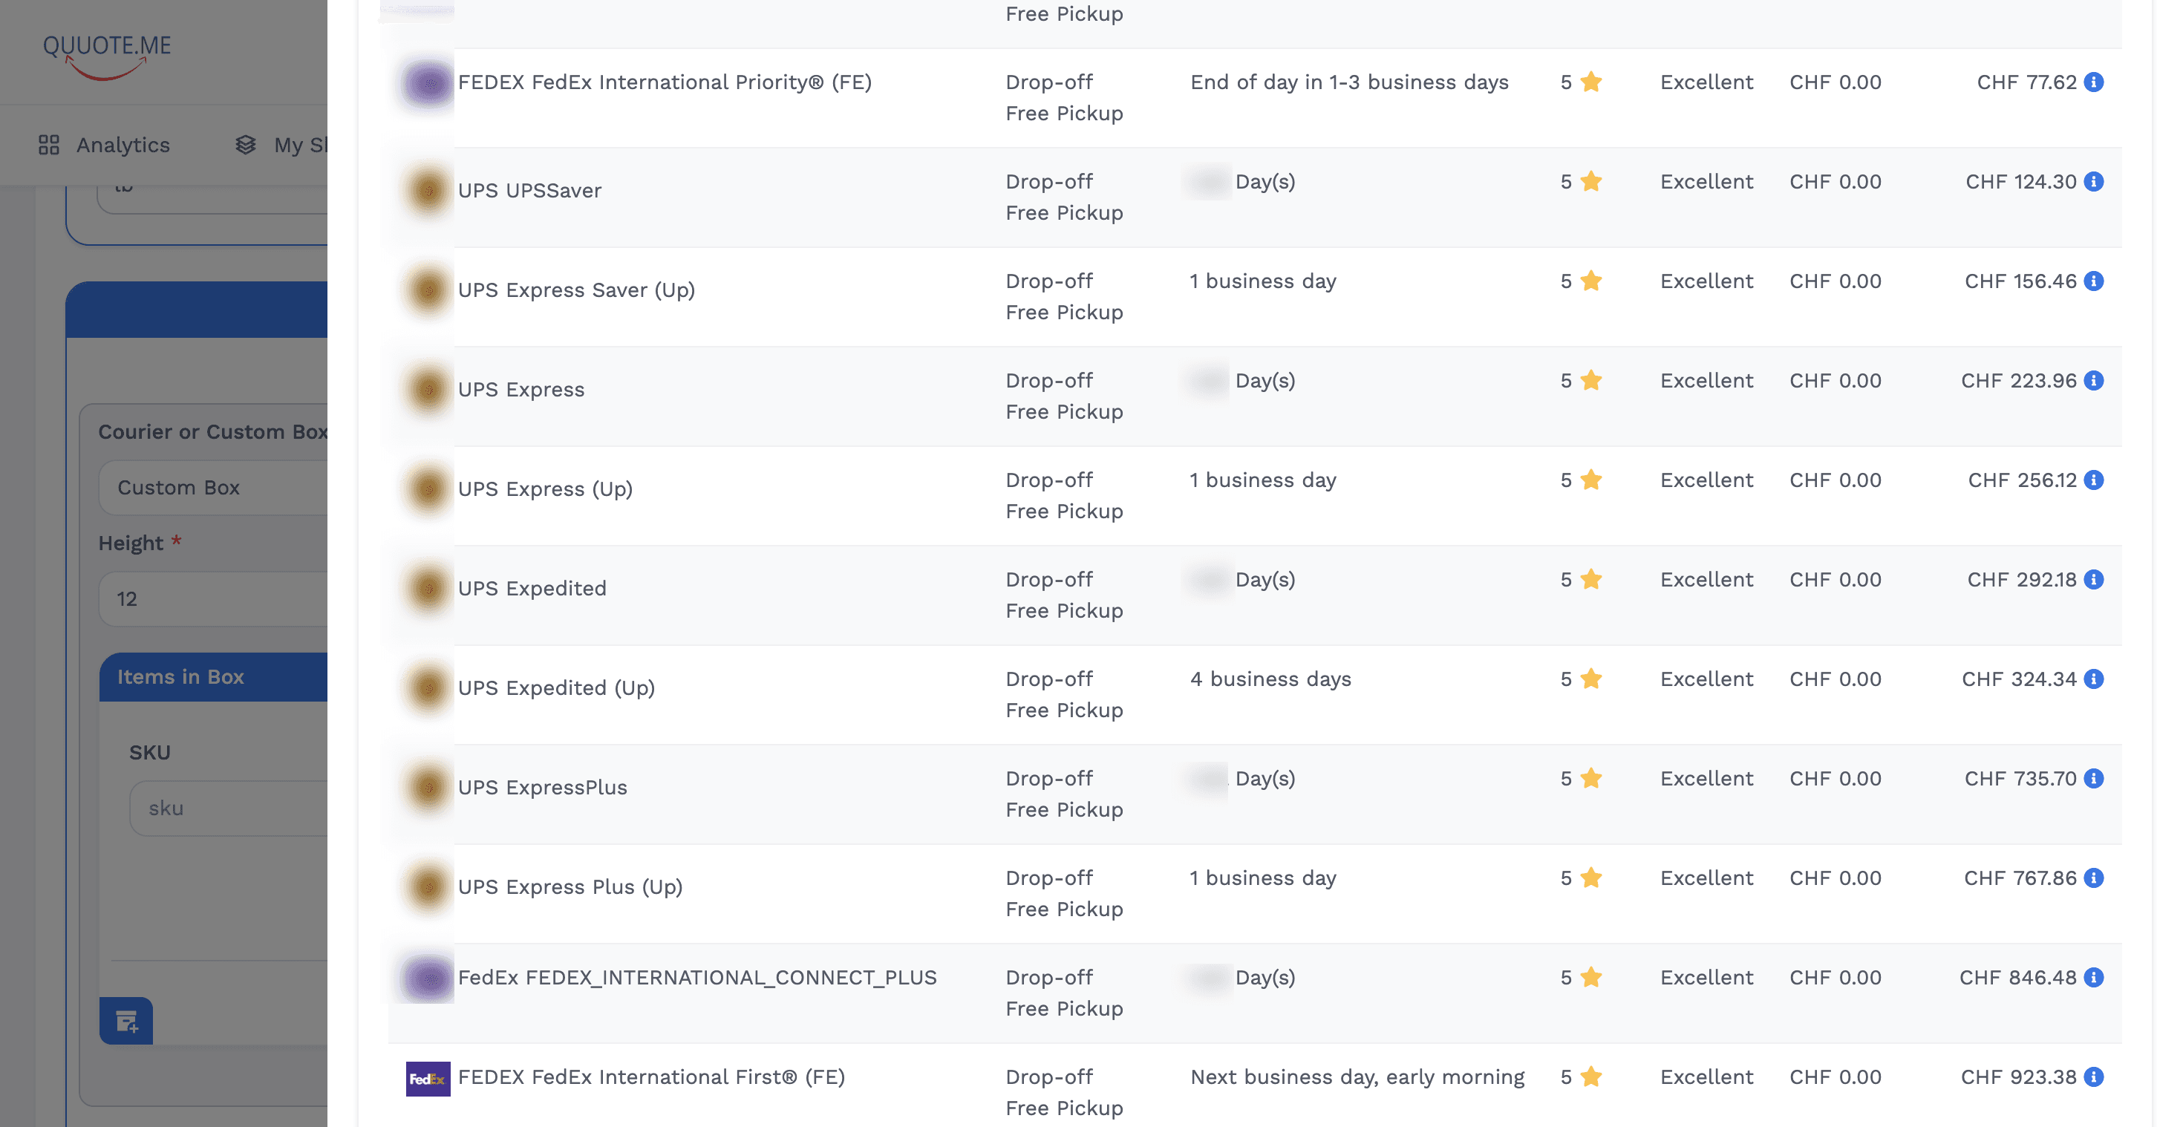Select the UPS UPSSaver shipping rate
Viewport: 2183px width, 1127px height.
point(529,191)
